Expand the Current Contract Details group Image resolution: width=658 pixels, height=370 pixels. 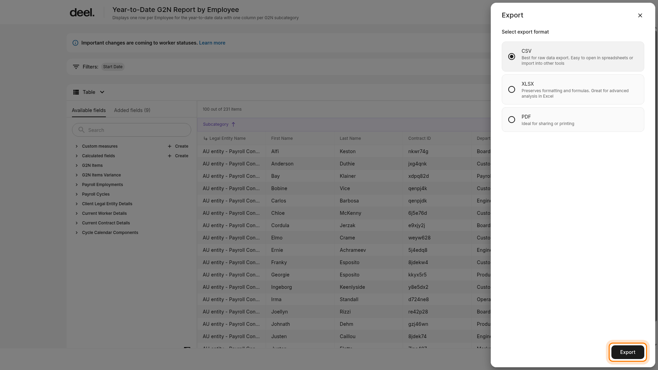click(77, 223)
